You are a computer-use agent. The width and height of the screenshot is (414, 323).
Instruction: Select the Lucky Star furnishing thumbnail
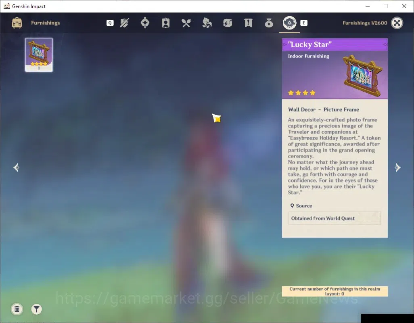coord(39,55)
